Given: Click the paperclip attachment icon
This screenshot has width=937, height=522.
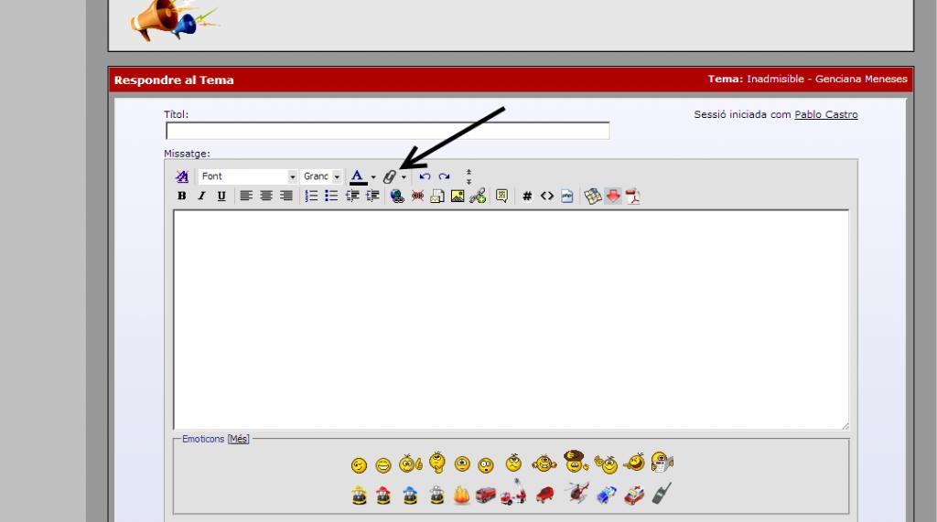Looking at the screenshot, I should point(390,176).
